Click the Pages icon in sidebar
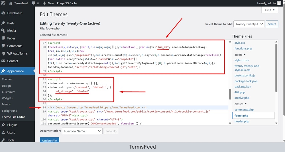Image resolution: width=285 pixels, height=152 pixels. coord(3,38)
